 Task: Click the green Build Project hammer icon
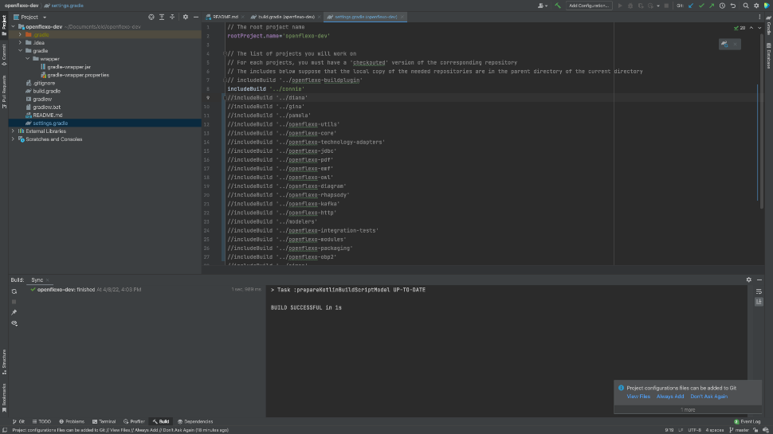click(x=558, y=6)
